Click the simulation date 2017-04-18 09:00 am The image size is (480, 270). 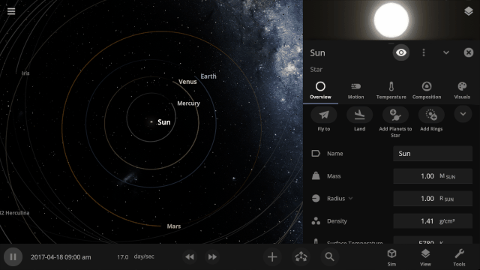click(61, 257)
